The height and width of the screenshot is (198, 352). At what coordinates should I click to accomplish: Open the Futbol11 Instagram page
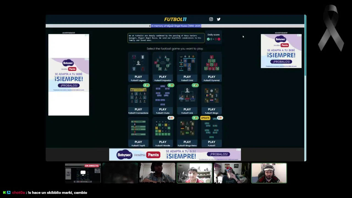pyautogui.click(x=211, y=19)
